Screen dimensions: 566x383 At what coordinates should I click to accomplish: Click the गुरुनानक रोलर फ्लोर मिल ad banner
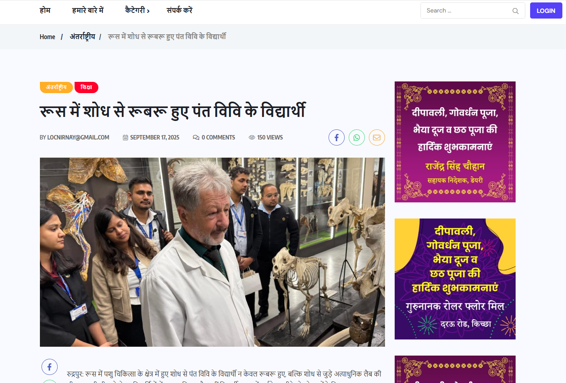455,279
